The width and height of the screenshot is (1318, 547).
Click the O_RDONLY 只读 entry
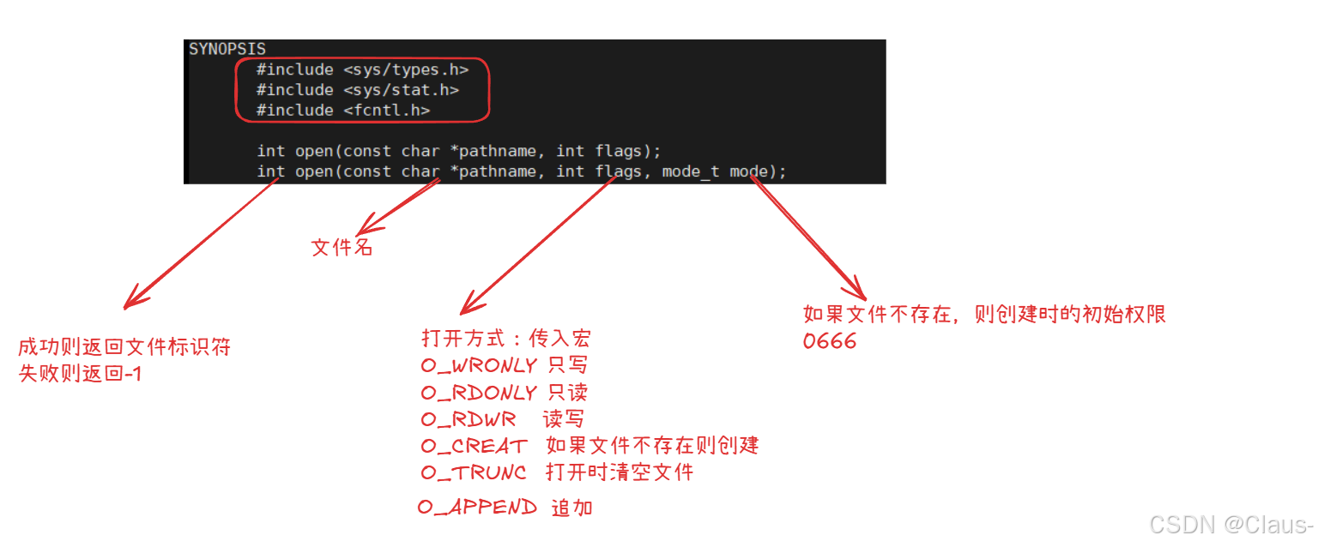pos(505,393)
